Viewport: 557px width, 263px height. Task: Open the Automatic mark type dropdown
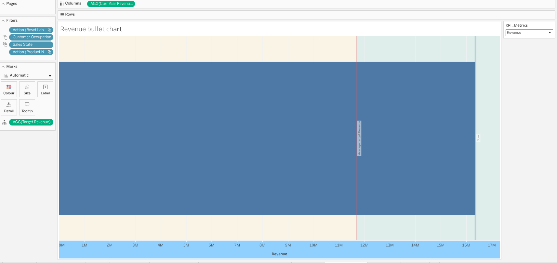(x=27, y=76)
